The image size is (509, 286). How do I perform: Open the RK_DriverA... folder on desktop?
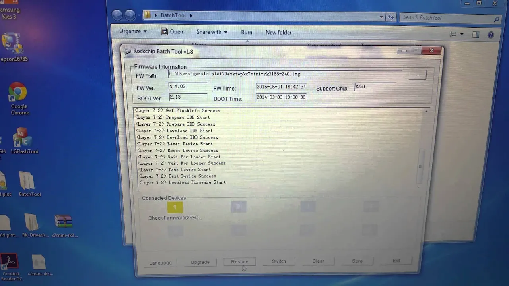click(x=34, y=225)
